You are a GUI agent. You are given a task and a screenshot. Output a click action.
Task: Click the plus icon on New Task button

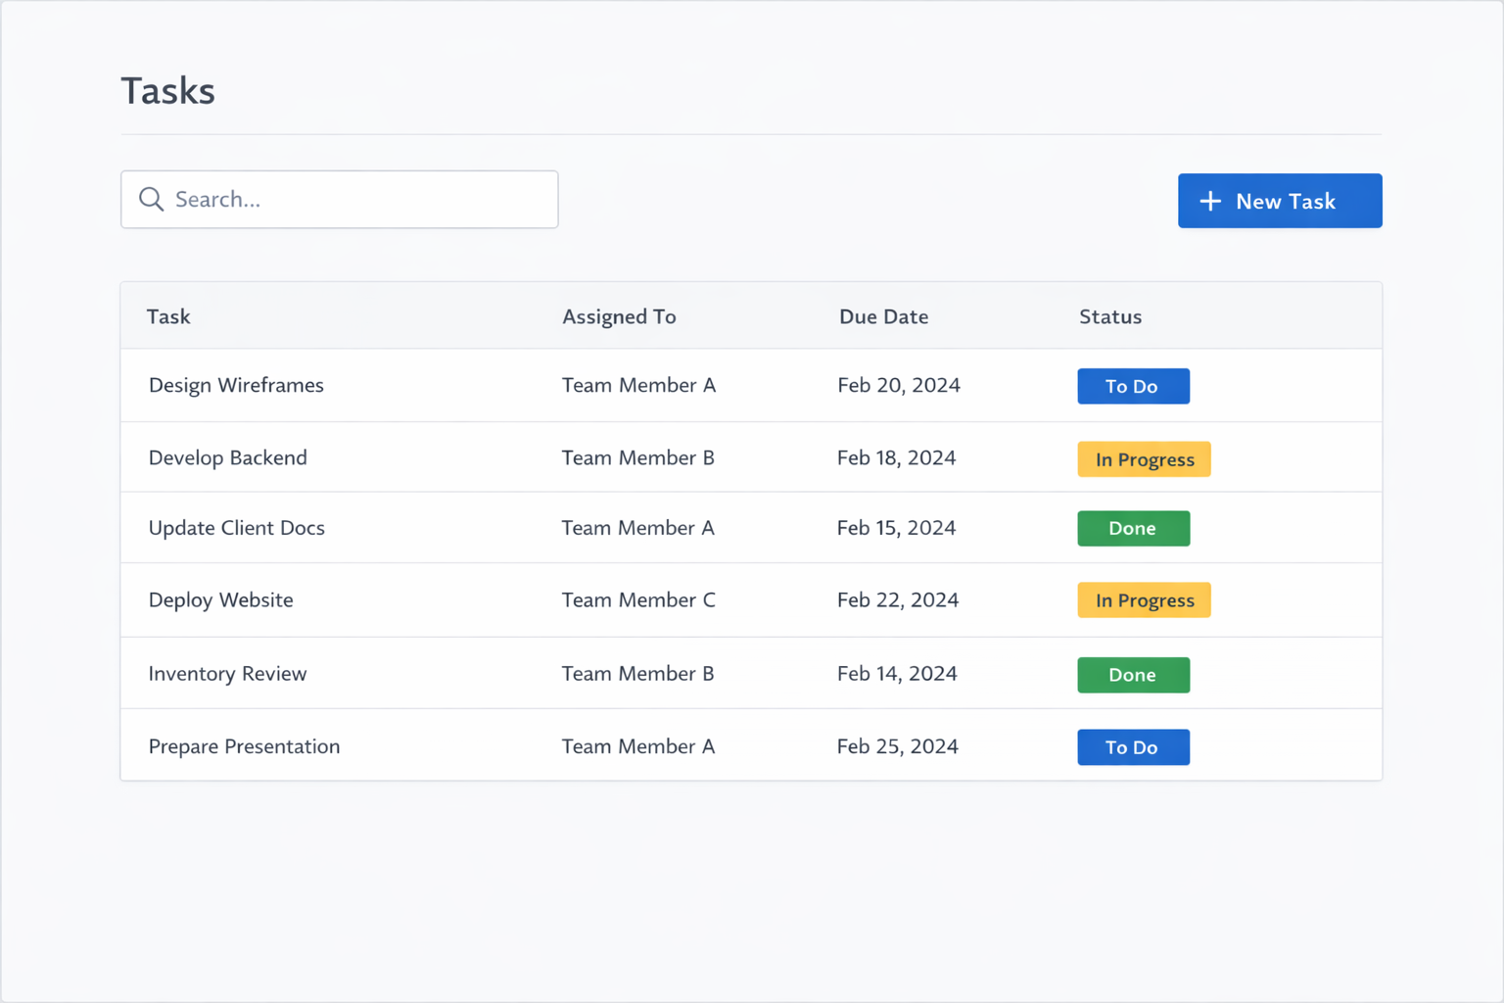coord(1209,201)
